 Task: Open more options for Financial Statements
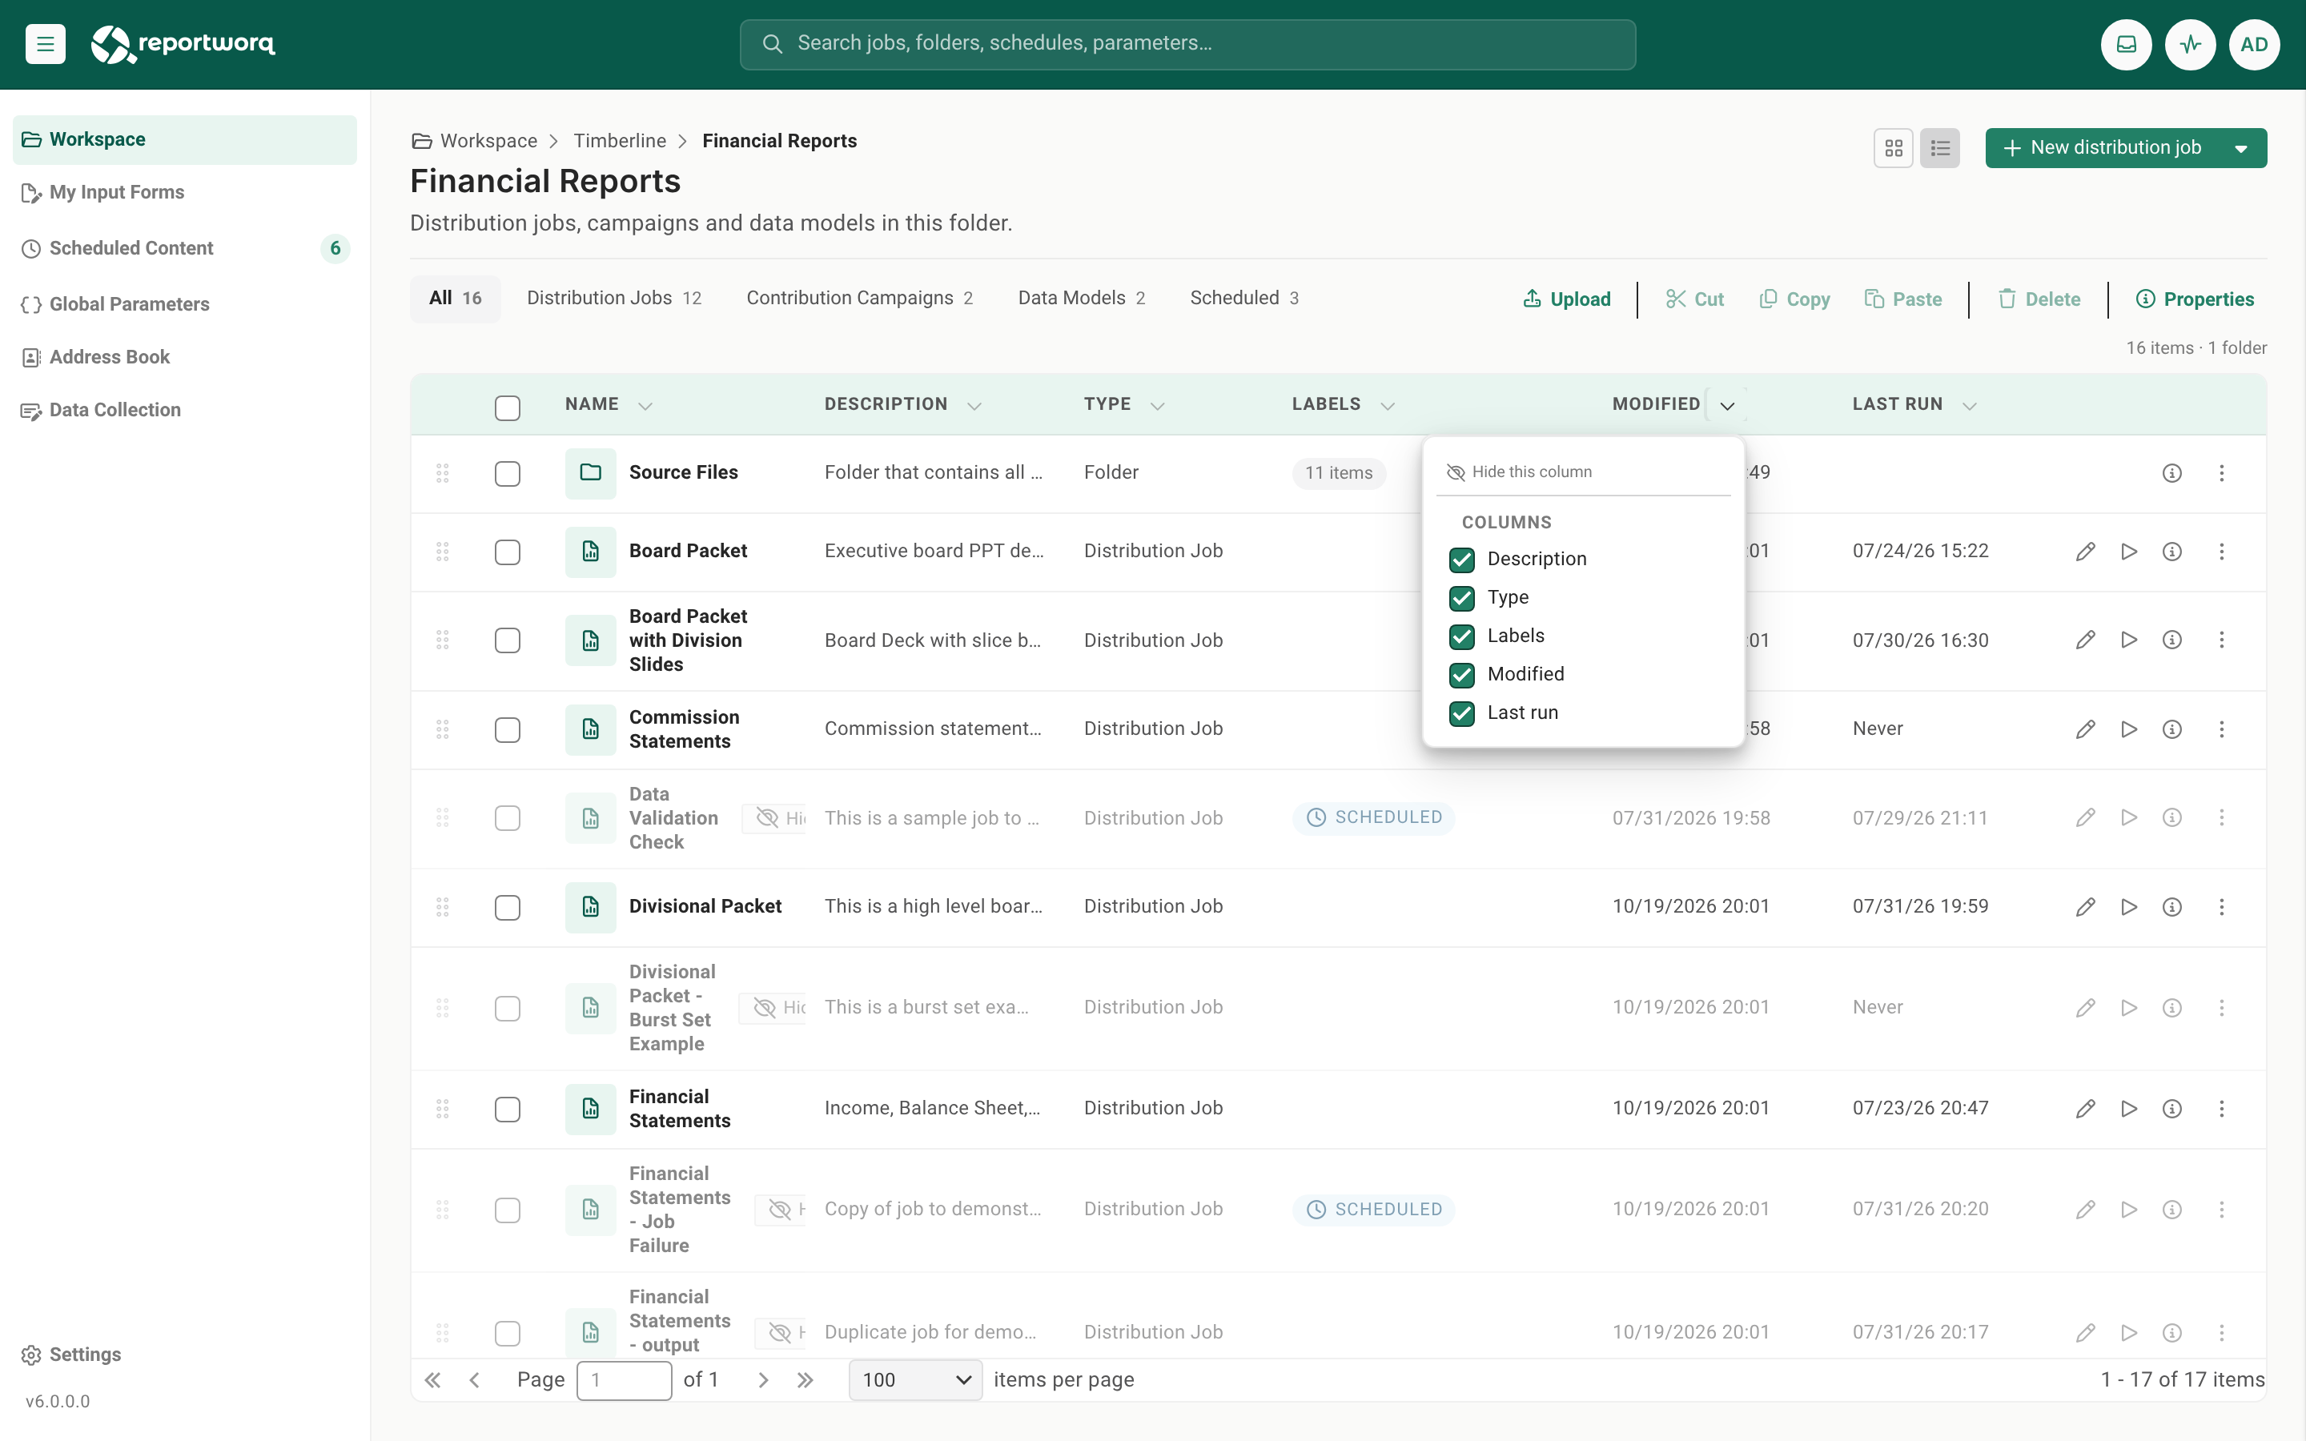click(2221, 1109)
